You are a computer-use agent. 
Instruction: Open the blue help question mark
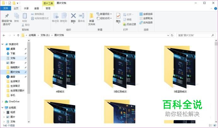(x=215, y=8)
